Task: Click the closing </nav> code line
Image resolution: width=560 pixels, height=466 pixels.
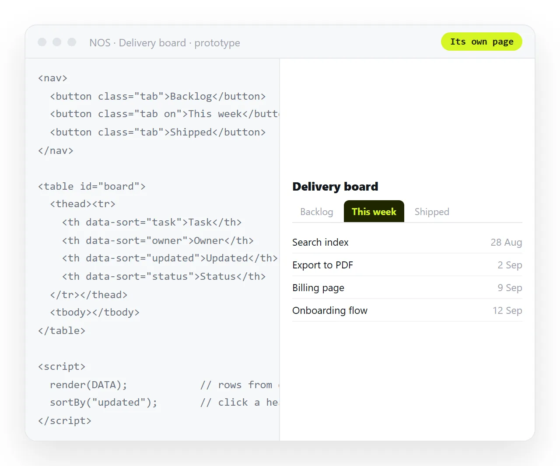Action: tap(56, 150)
